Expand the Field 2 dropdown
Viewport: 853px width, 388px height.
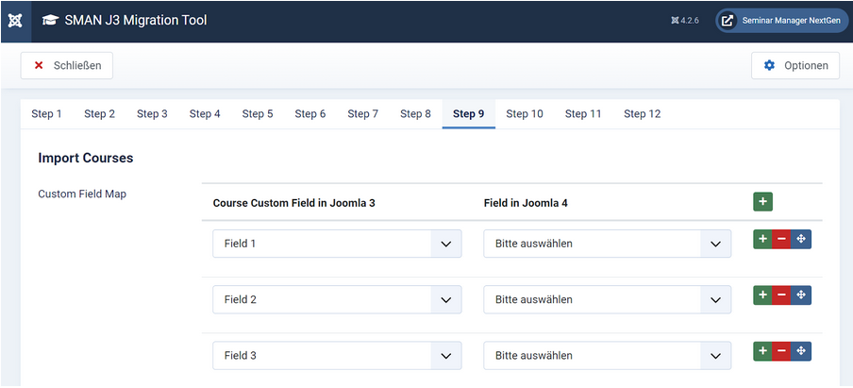pyautogui.click(x=337, y=299)
